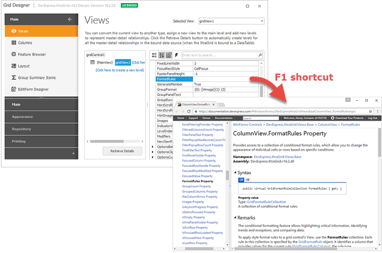Screen dimensions: 382x253
Task: Open the DevExpress.XtraGrid.Views.Base namespace link
Action: tap(277, 157)
